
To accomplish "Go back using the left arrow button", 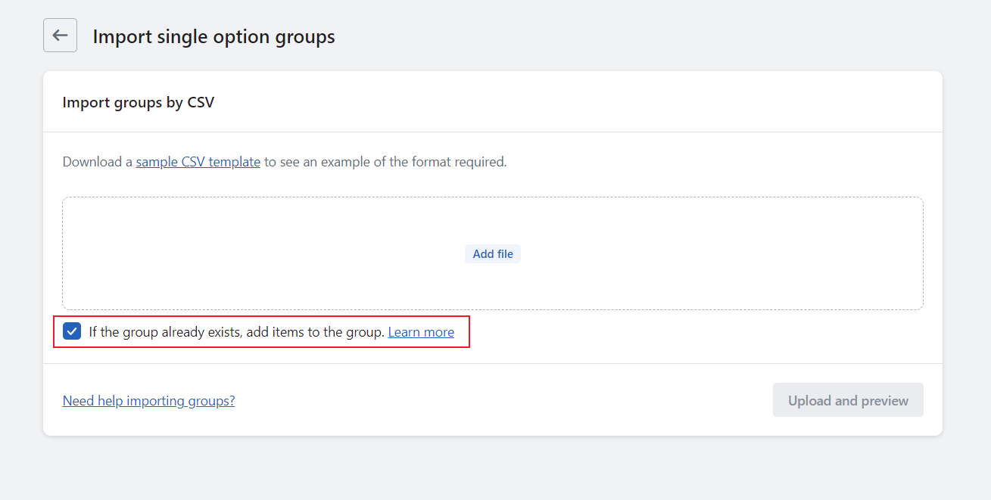I will click(x=60, y=36).
